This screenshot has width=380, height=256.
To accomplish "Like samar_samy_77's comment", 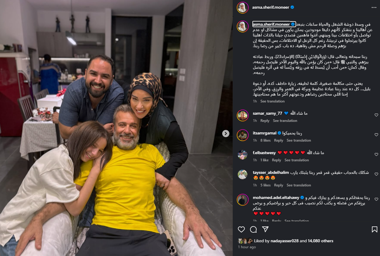I will click(x=376, y=115).
